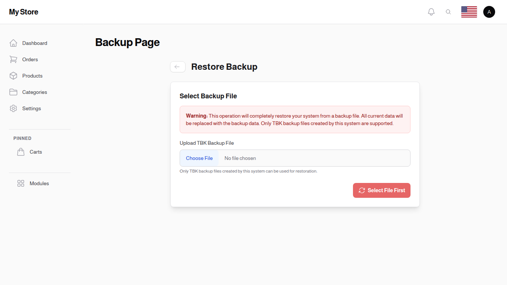Viewport: 507px width, 285px height.
Task: Select the Carts bag icon under Pinned
Action: [x=21, y=152]
